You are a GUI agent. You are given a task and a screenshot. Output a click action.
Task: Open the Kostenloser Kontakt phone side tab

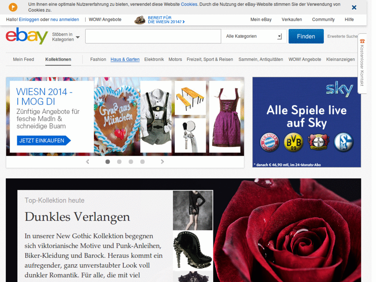click(x=362, y=64)
